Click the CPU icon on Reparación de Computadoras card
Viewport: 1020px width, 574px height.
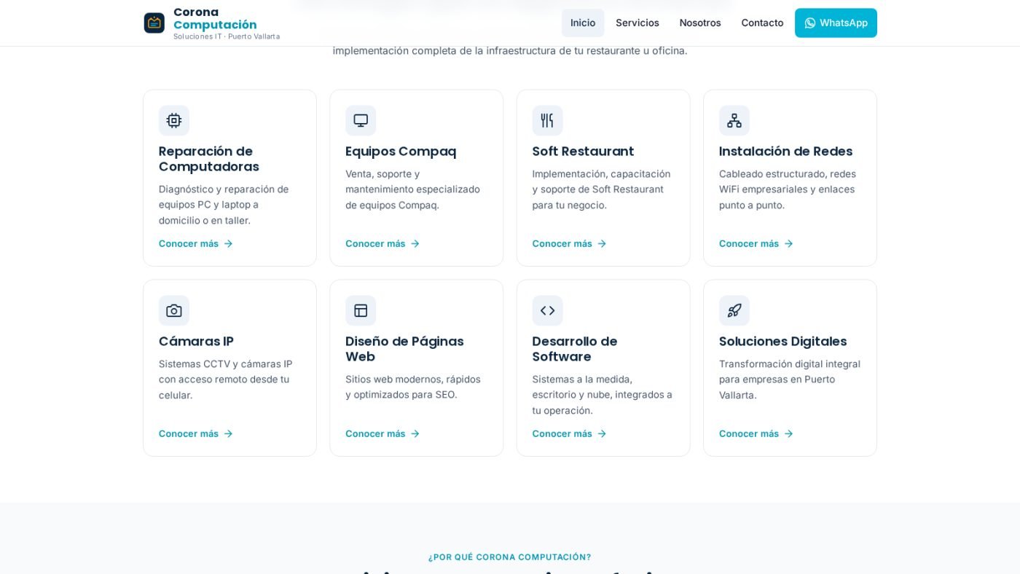(x=174, y=120)
